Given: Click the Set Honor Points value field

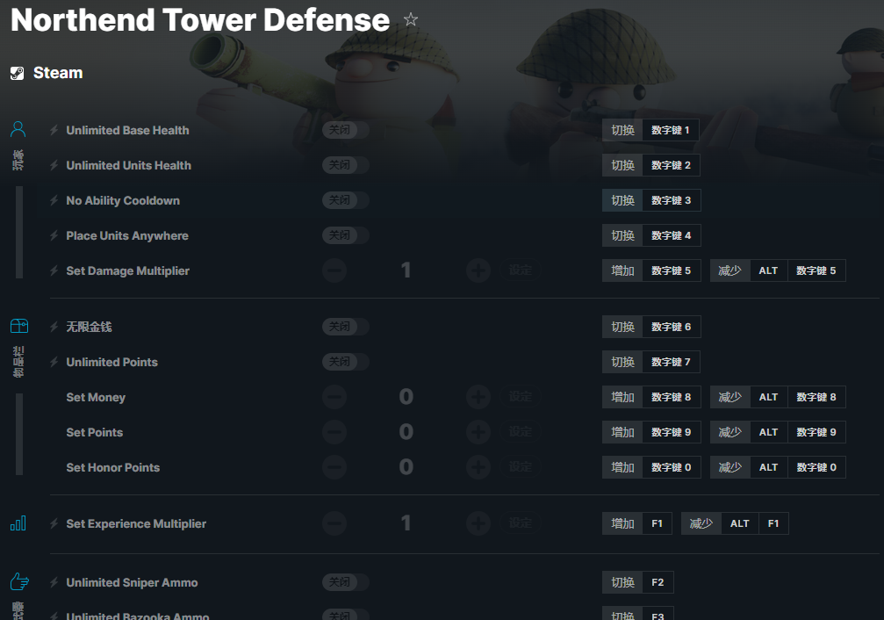Looking at the screenshot, I should point(406,466).
